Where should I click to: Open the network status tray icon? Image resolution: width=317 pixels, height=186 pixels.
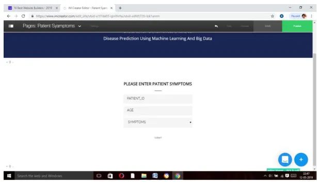coord(282,176)
